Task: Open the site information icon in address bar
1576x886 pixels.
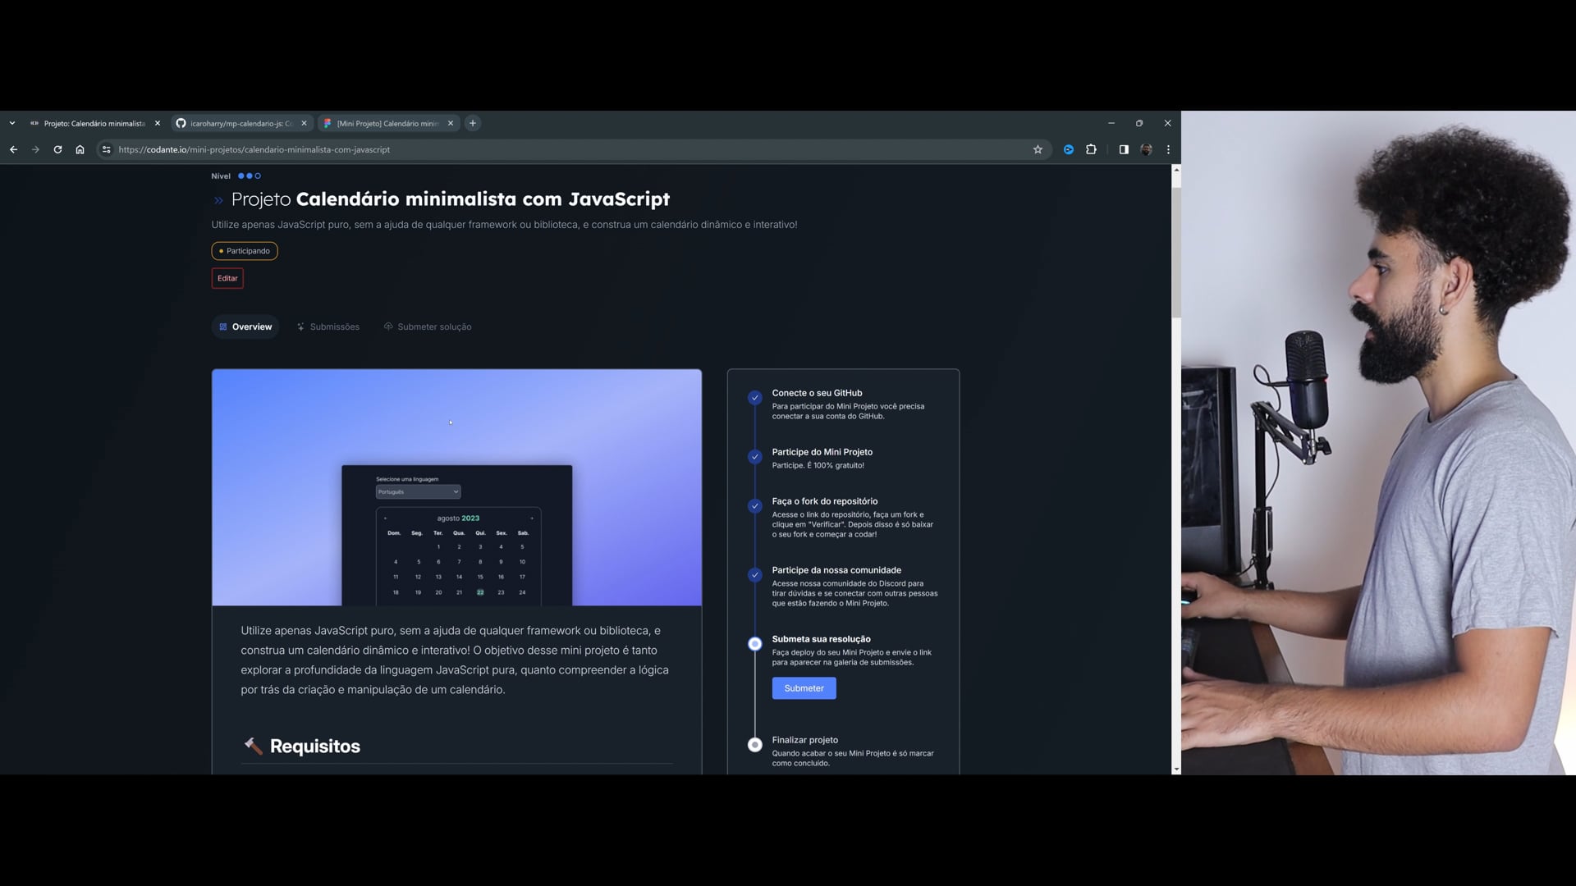Action: (x=106, y=149)
